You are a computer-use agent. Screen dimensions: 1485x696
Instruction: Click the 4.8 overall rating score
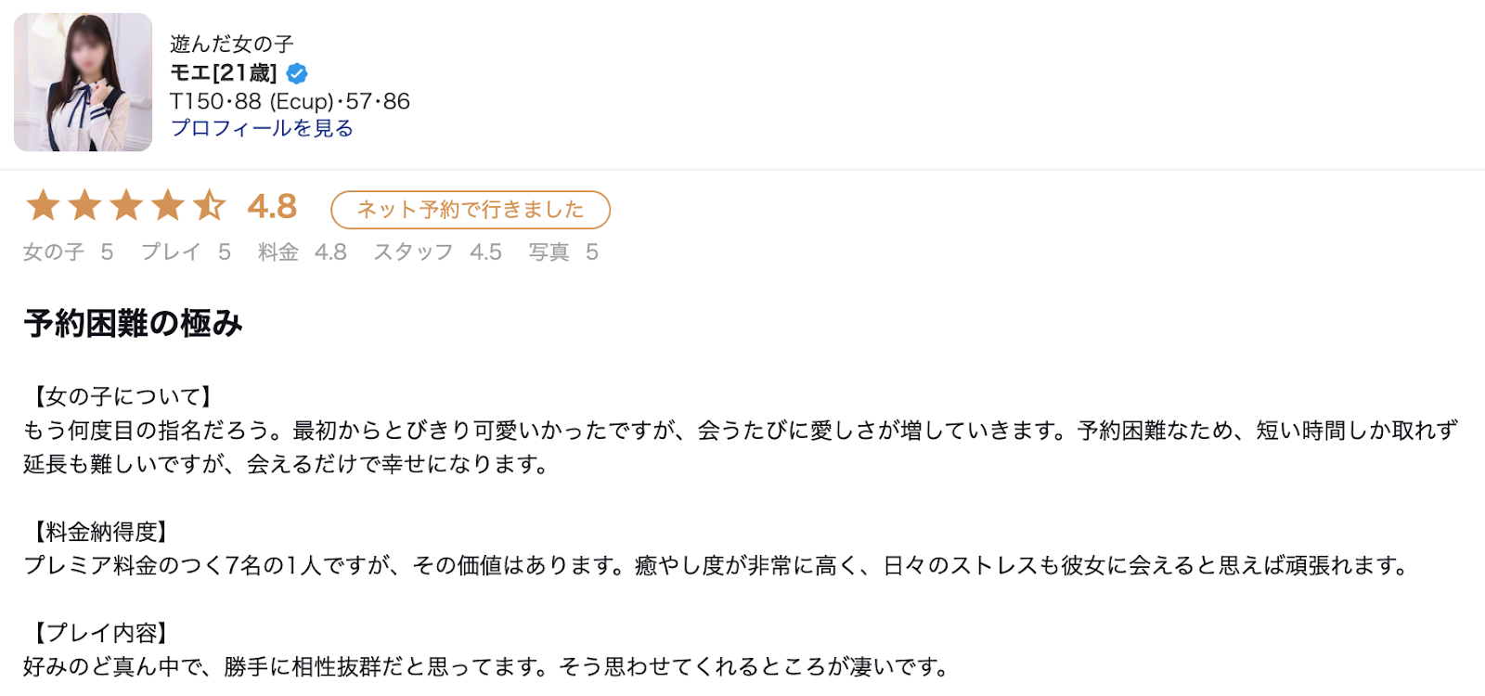pyautogui.click(x=272, y=206)
